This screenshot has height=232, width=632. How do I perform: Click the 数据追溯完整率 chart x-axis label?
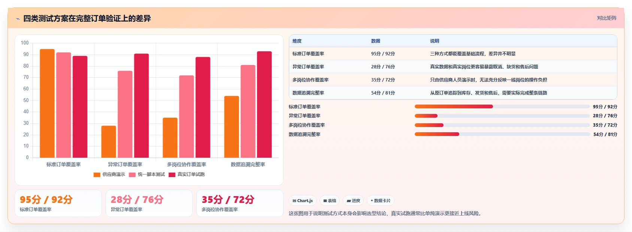[x=248, y=164]
